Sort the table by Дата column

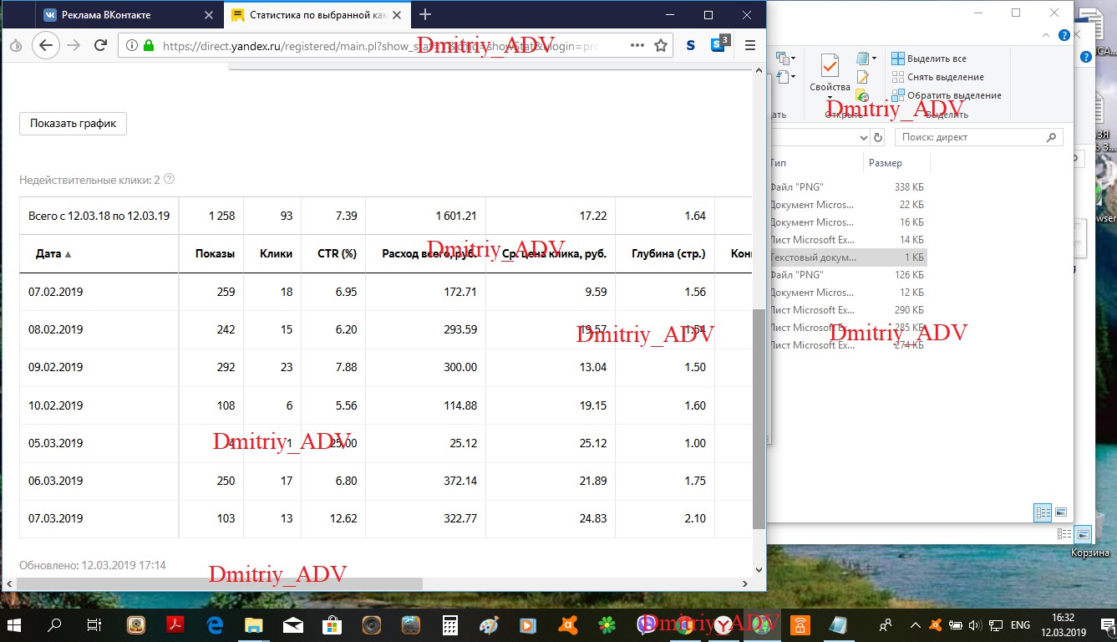[53, 254]
